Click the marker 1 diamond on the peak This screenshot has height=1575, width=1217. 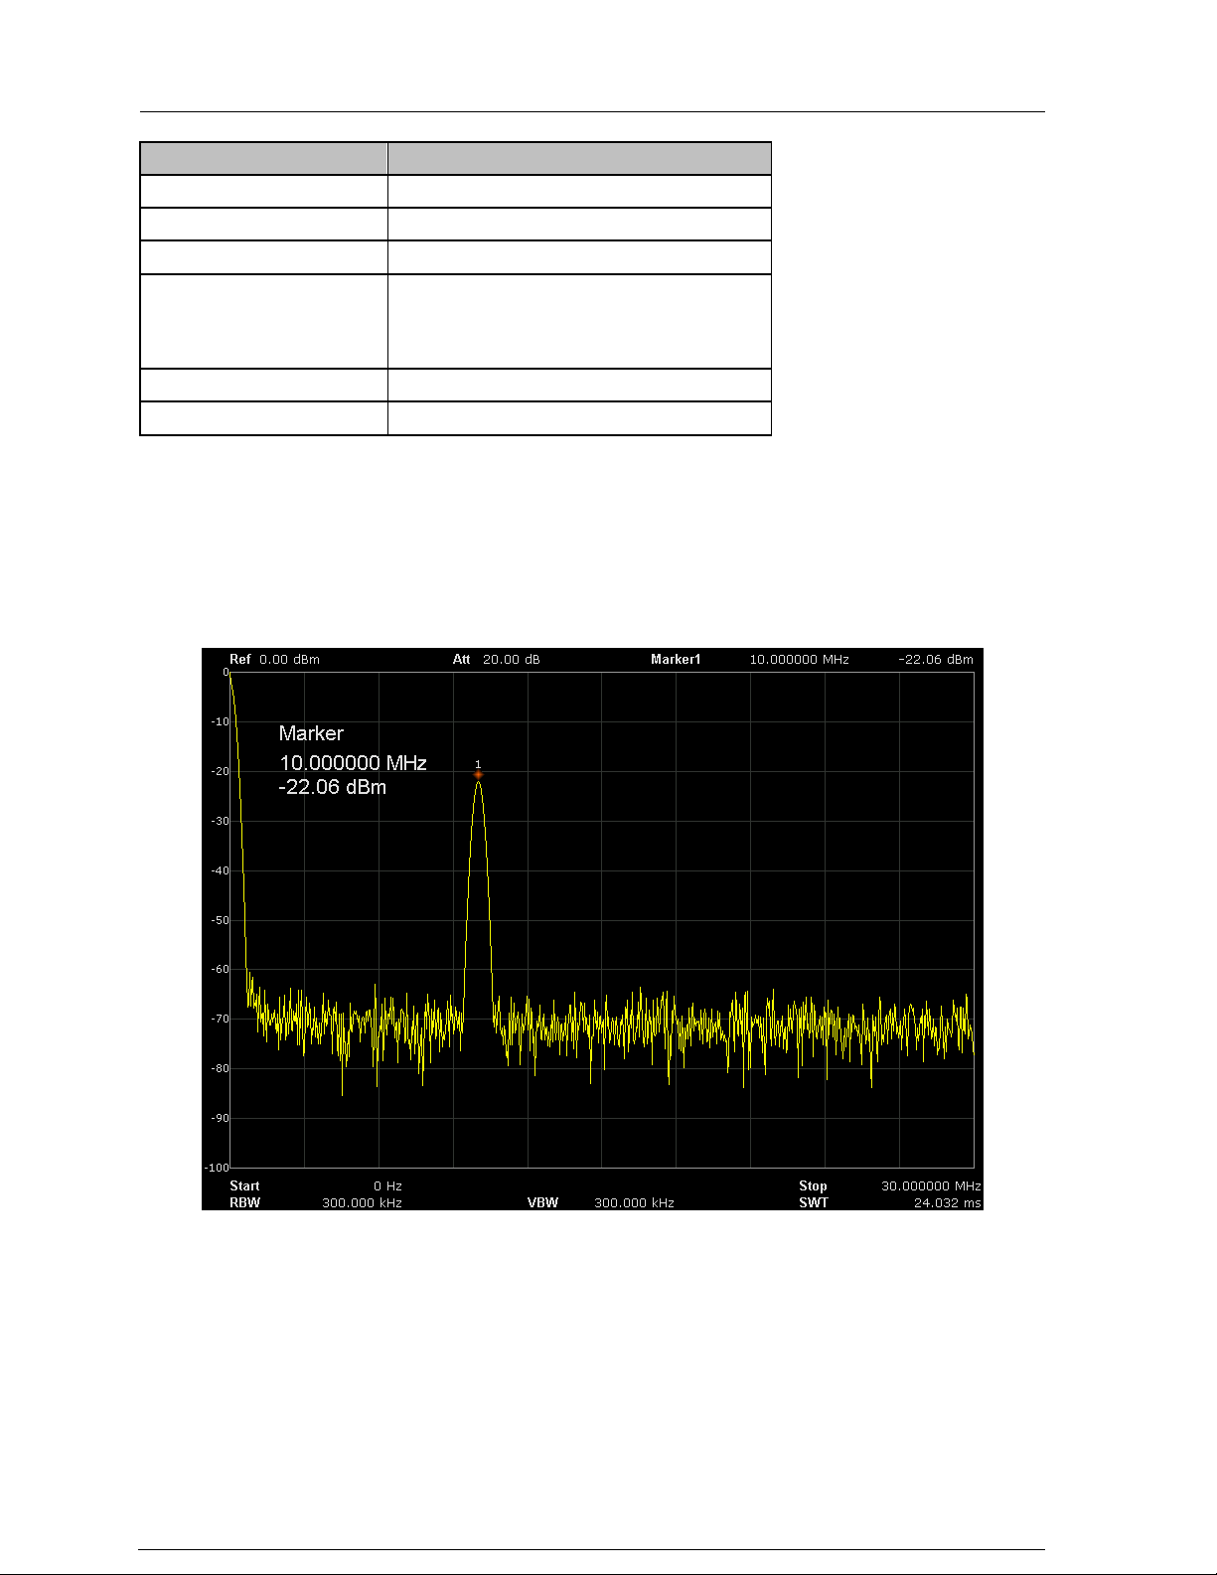pos(478,774)
